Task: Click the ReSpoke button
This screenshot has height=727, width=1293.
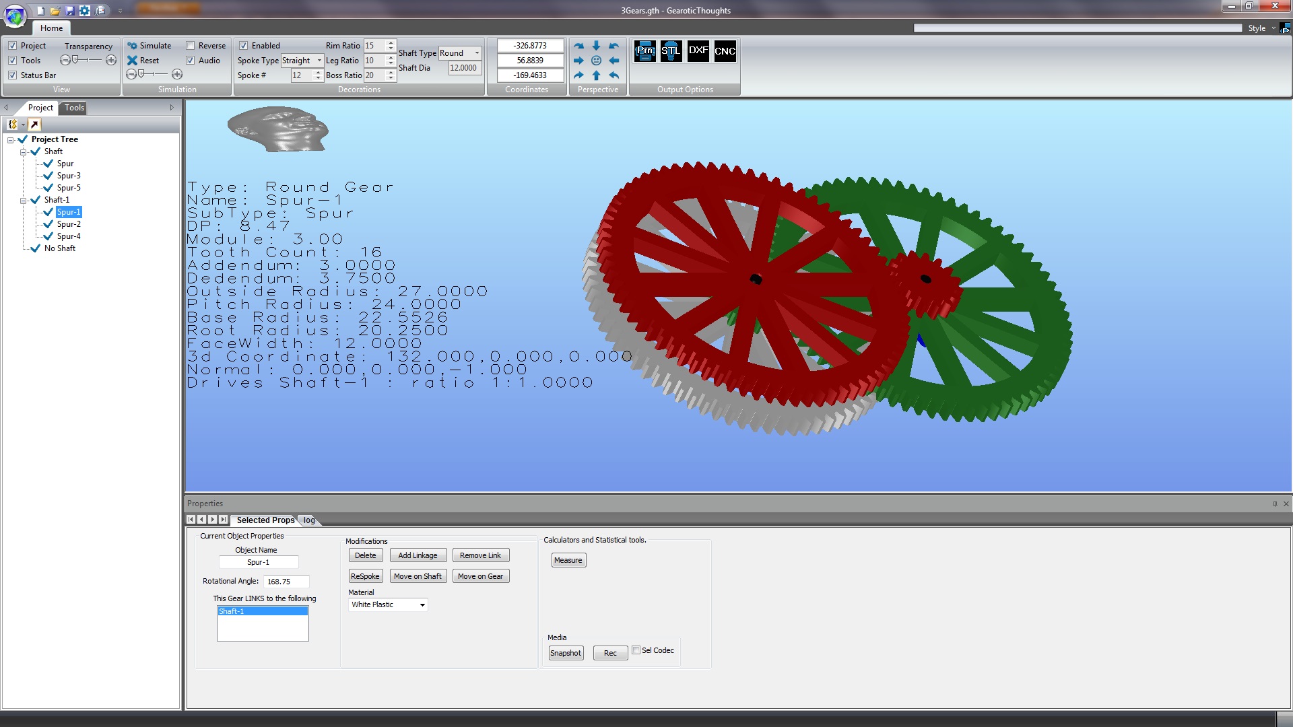Action: coord(365,577)
